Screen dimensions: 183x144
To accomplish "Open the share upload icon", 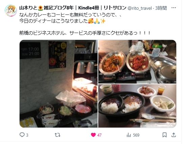I will pos(174,135).
